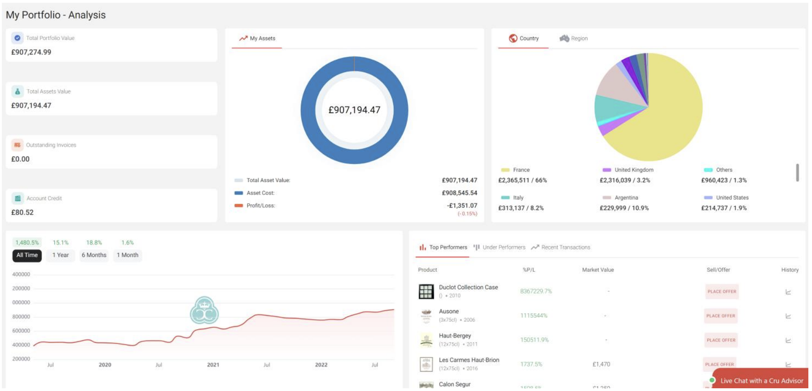Viewport: 812px width, 391px height.
Task: Click the Duclot Collection Case product thumbnail
Action: (426, 291)
